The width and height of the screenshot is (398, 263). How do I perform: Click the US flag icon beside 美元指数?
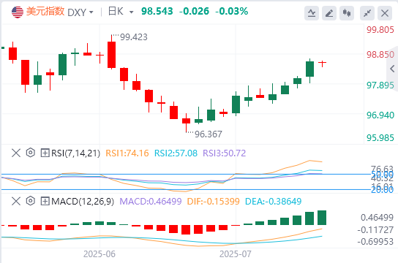[x=18, y=12]
